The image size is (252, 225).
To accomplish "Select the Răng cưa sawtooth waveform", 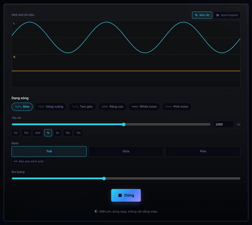I will coord(112,107).
